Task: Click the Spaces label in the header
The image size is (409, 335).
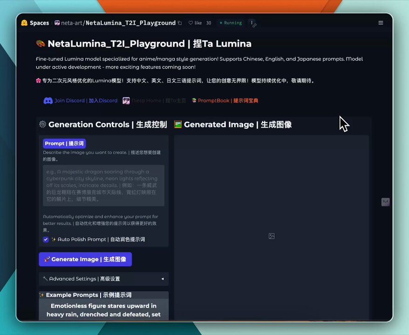Action: 40,23
